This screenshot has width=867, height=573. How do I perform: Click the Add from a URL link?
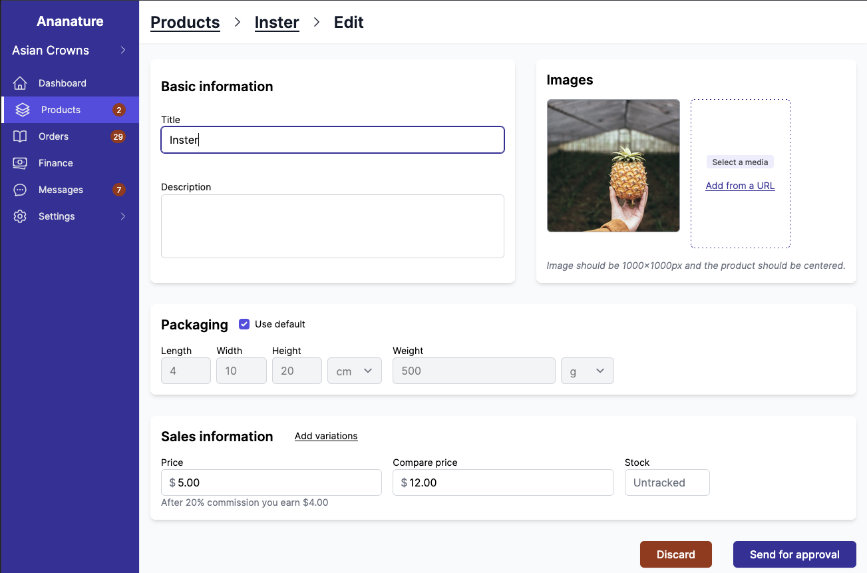740,185
